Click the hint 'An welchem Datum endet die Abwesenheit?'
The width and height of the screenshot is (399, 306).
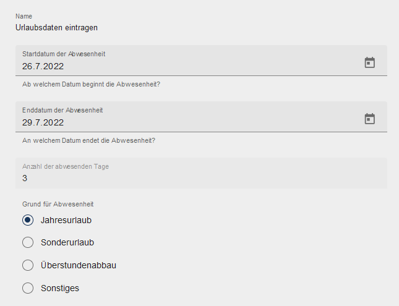point(88,140)
